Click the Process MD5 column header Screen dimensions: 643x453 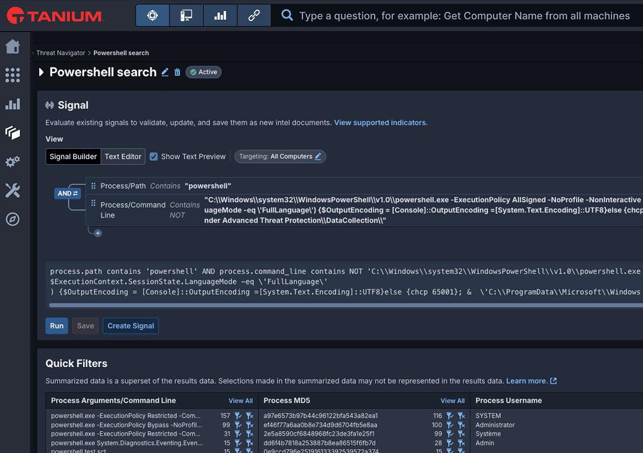pos(286,400)
